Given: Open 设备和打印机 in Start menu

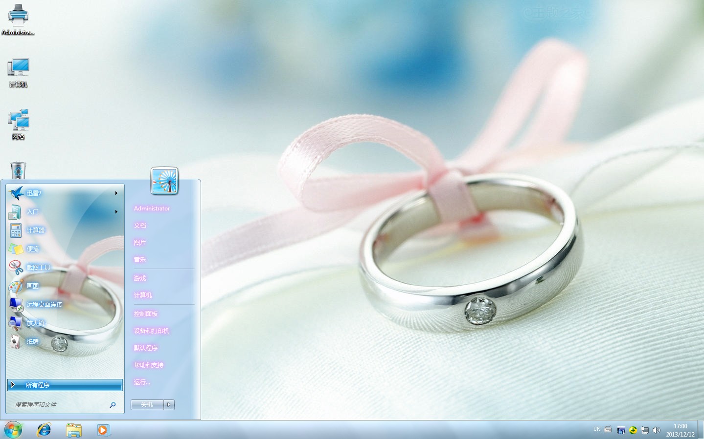Looking at the screenshot, I should [x=152, y=331].
